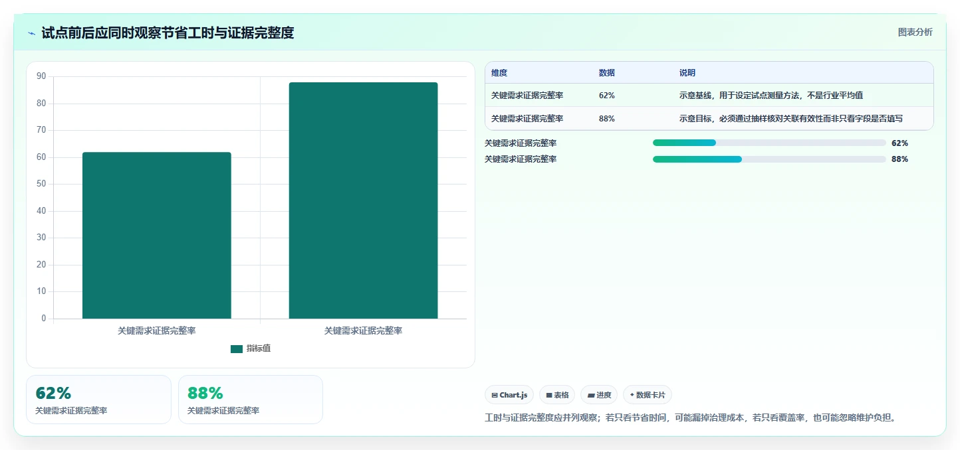This screenshot has width=960, height=450.
Task: Click the chart bar reaching 88
Action: 363,200
